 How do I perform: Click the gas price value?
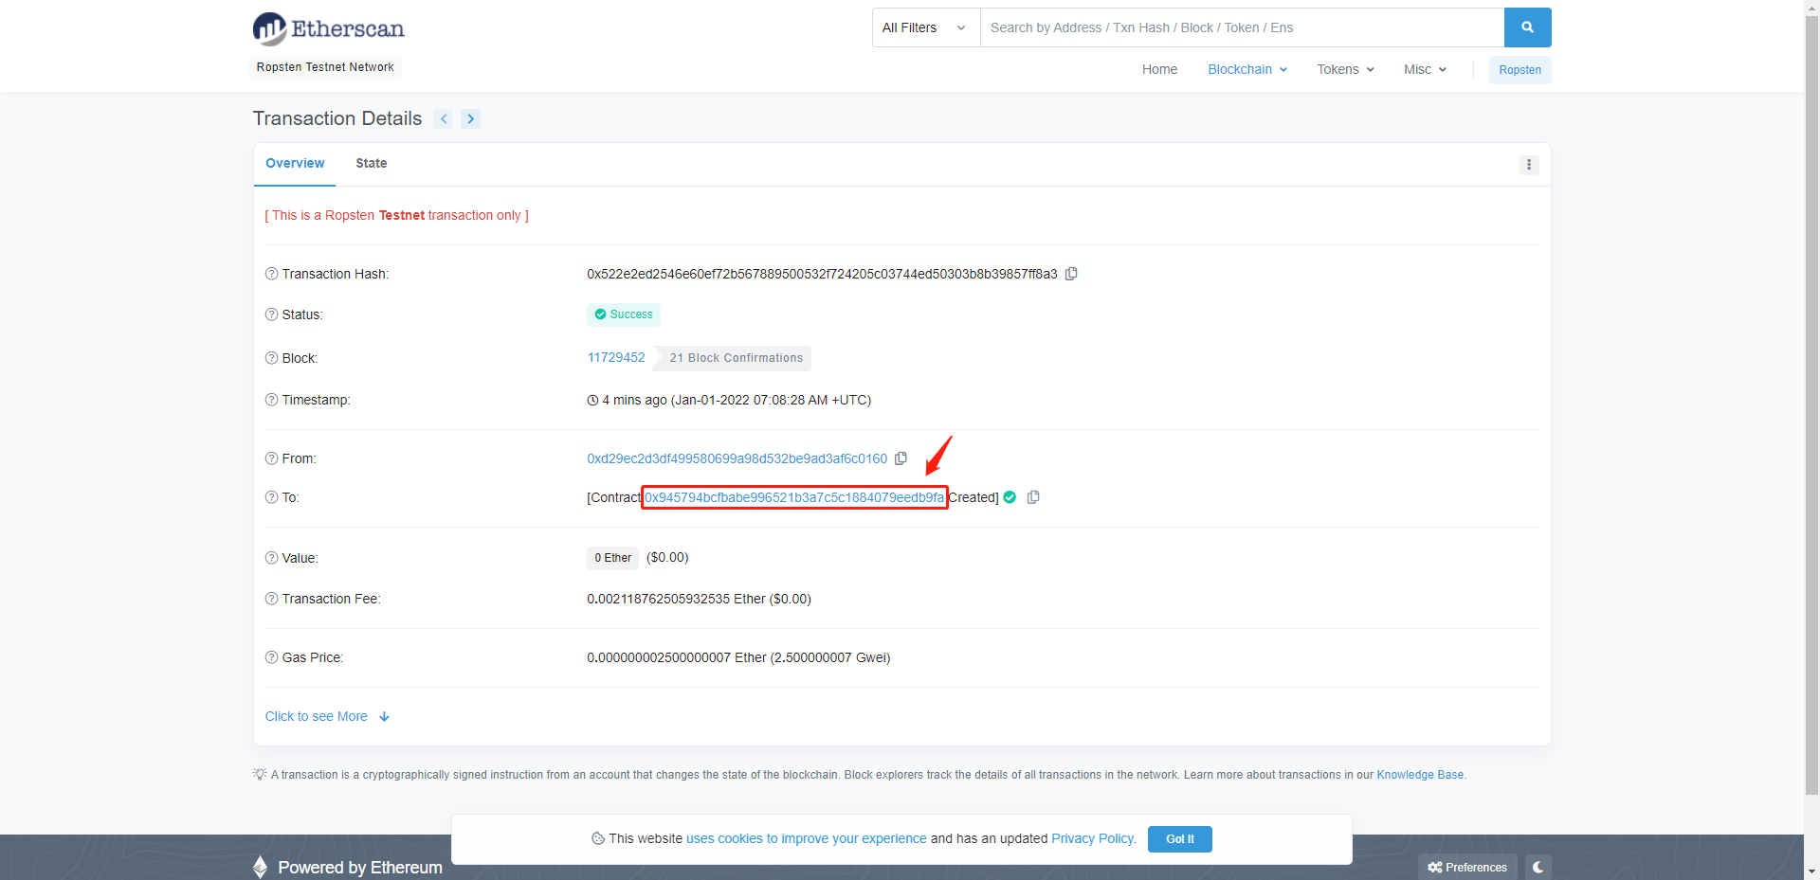(x=738, y=657)
